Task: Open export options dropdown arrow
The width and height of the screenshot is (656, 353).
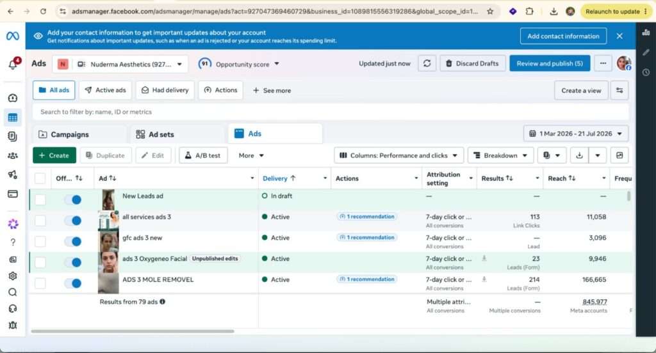Action: pos(598,155)
